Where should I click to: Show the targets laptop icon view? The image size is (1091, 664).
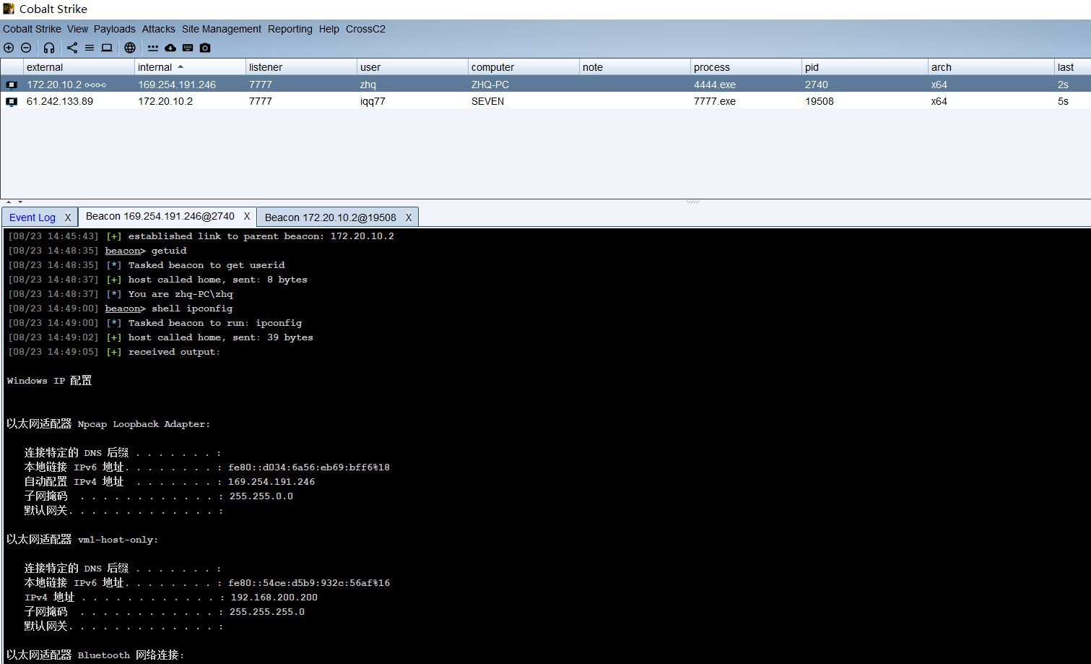tap(107, 48)
